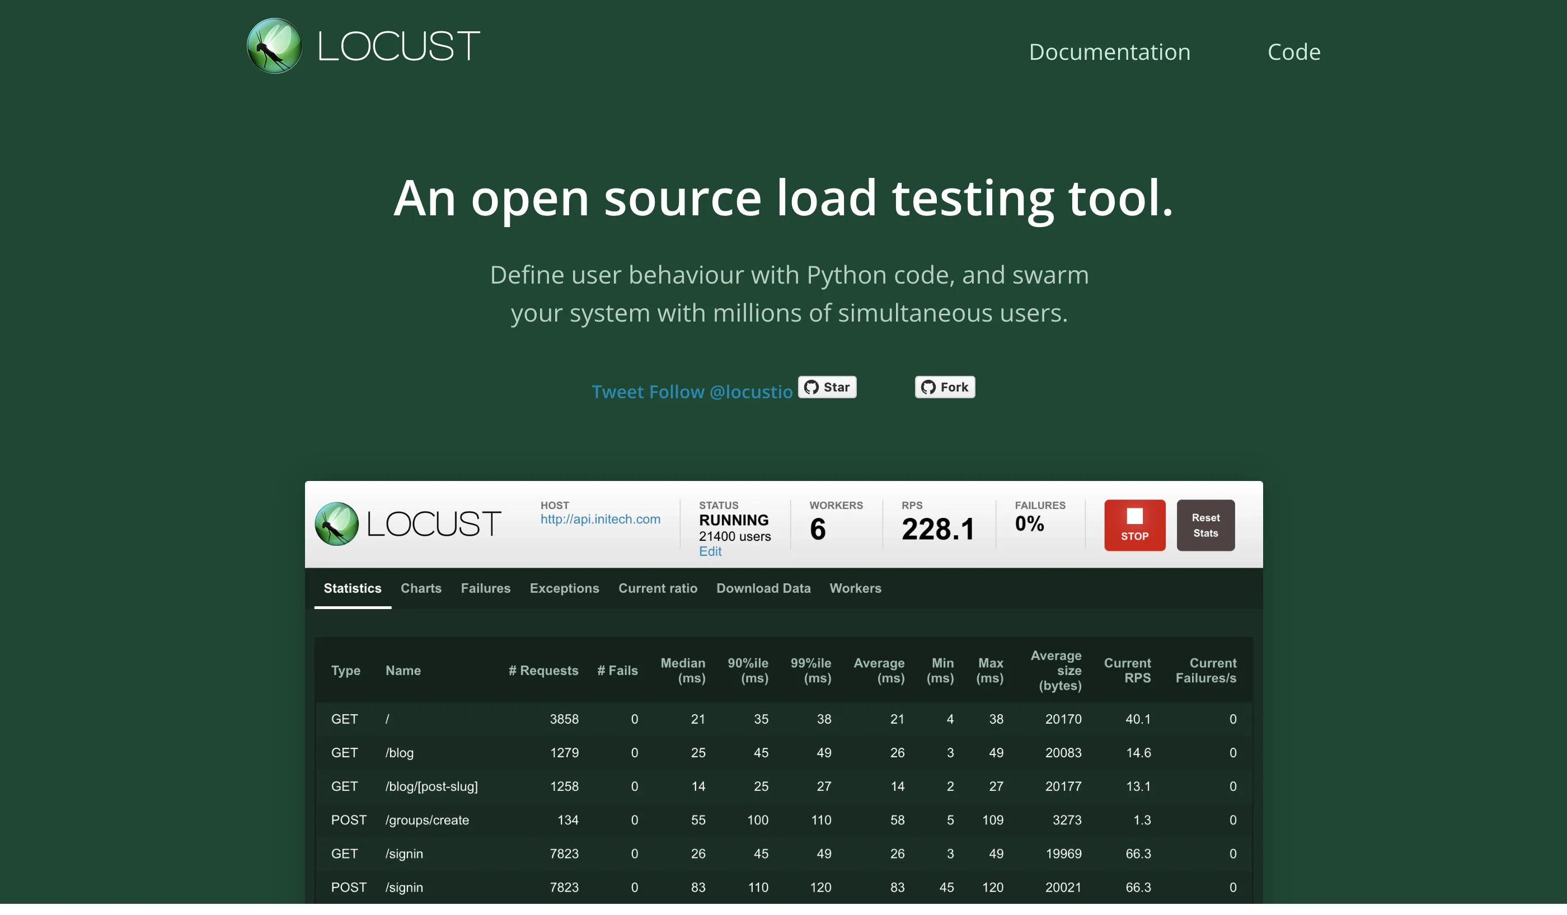Open the Failures tab
The width and height of the screenshot is (1567, 915).
(x=486, y=588)
